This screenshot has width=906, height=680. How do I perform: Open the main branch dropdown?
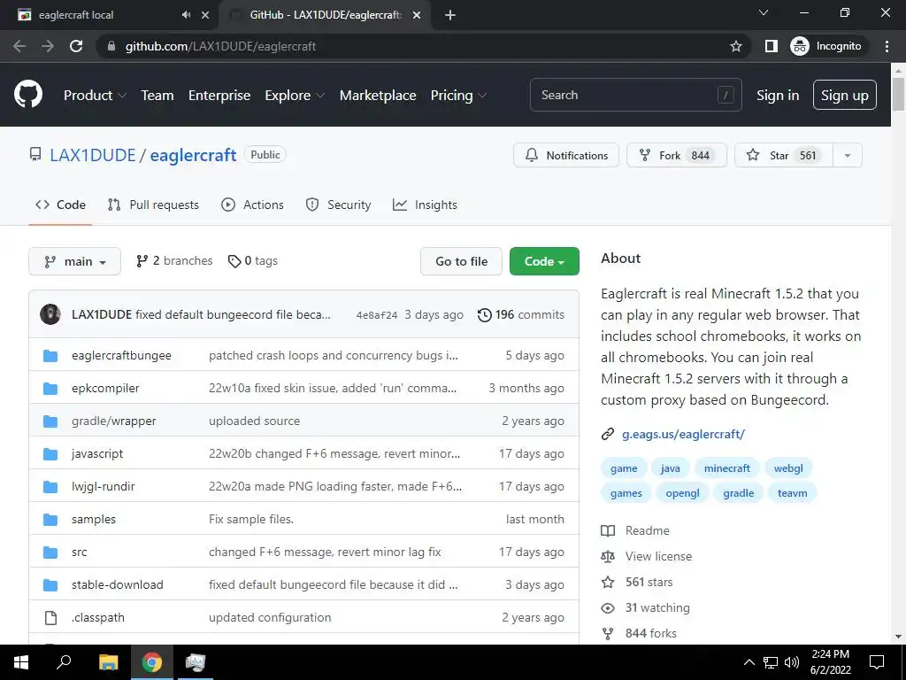pos(74,261)
